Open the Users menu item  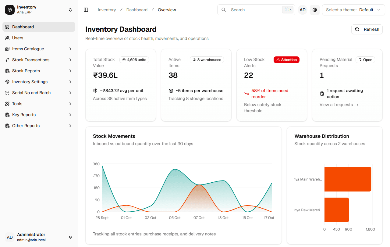tap(39, 38)
